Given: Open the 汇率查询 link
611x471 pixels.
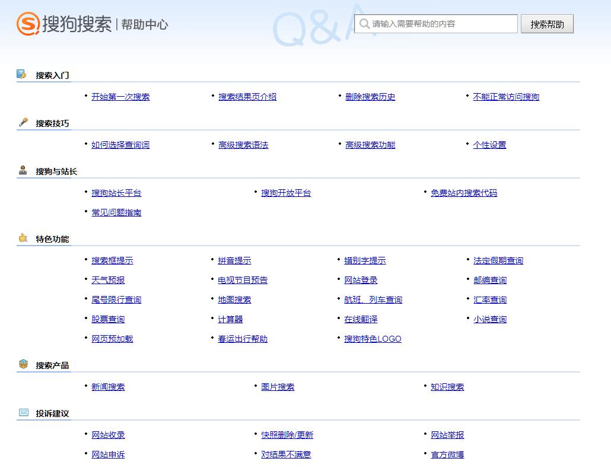Looking at the screenshot, I should tap(490, 300).
